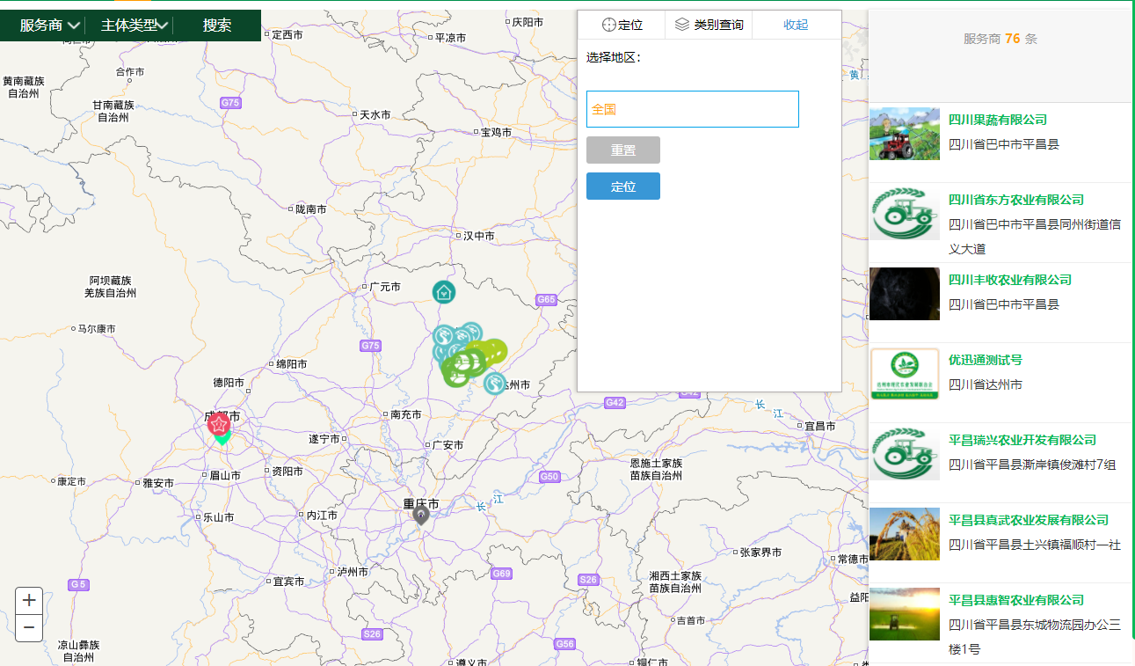Open 平昌县真武农业发展有限公司 listing
This screenshot has height=666, width=1135.
[x=1028, y=520]
